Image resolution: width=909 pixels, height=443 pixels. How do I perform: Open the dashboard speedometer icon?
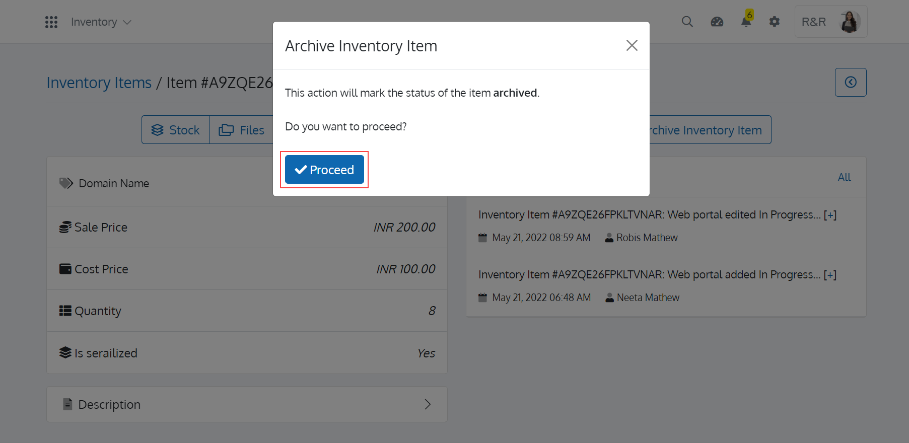click(717, 22)
